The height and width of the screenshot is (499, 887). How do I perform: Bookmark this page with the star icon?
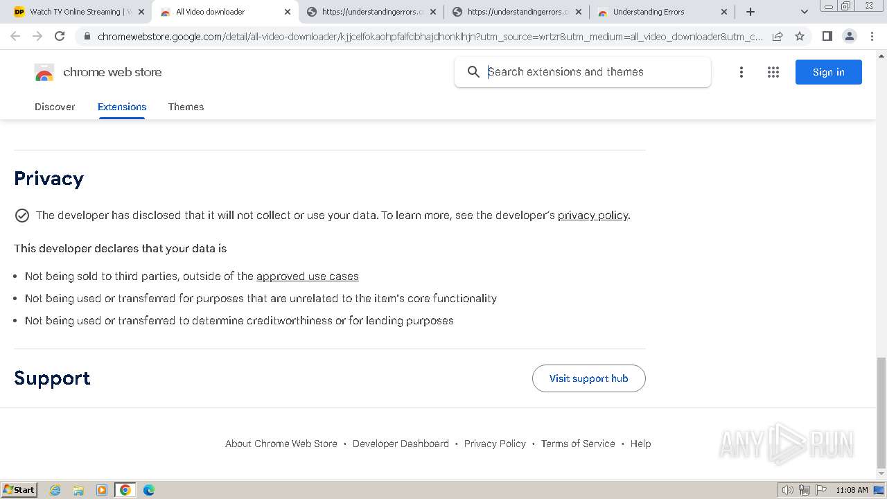click(800, 36)
